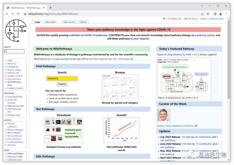
Task: Click the padlock site info icon
Action: point(25,14)
